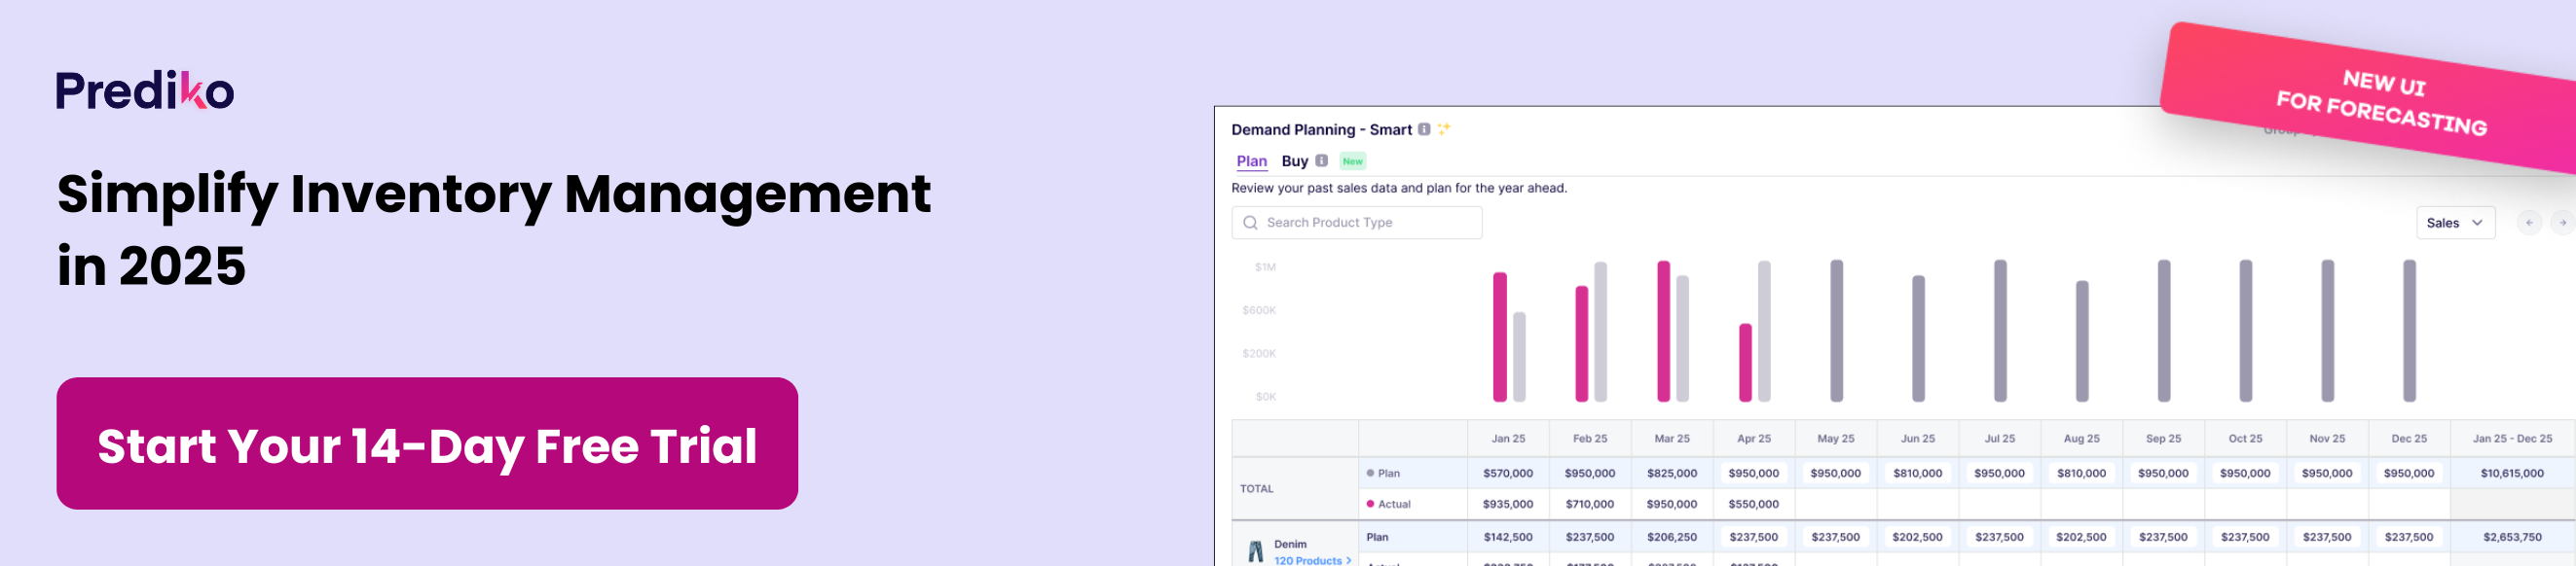Click the $1M axis label
The image size is (2576, 566).
pos(1265,266)
